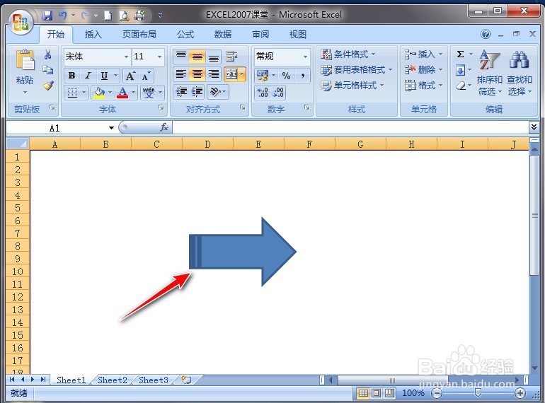Viewport: 545px width, 403px height.
Task: Select the Sheet2 worksheet tab
Action: point(113,380)
